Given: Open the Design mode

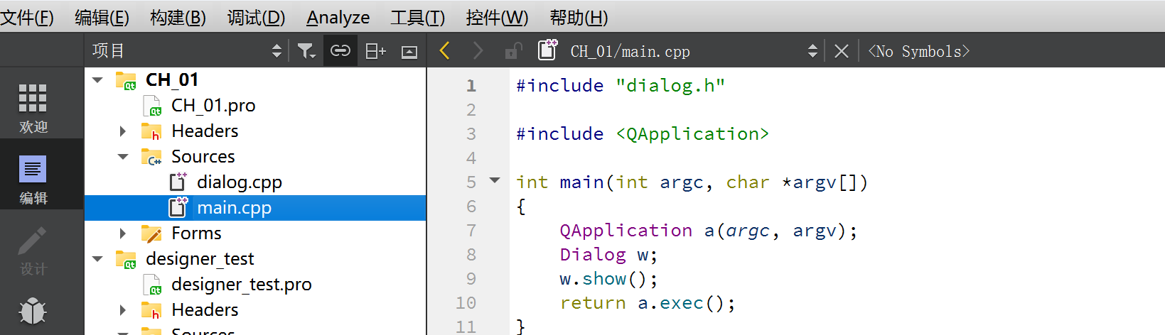Looking at the screenshot, I should pos(33,251).
